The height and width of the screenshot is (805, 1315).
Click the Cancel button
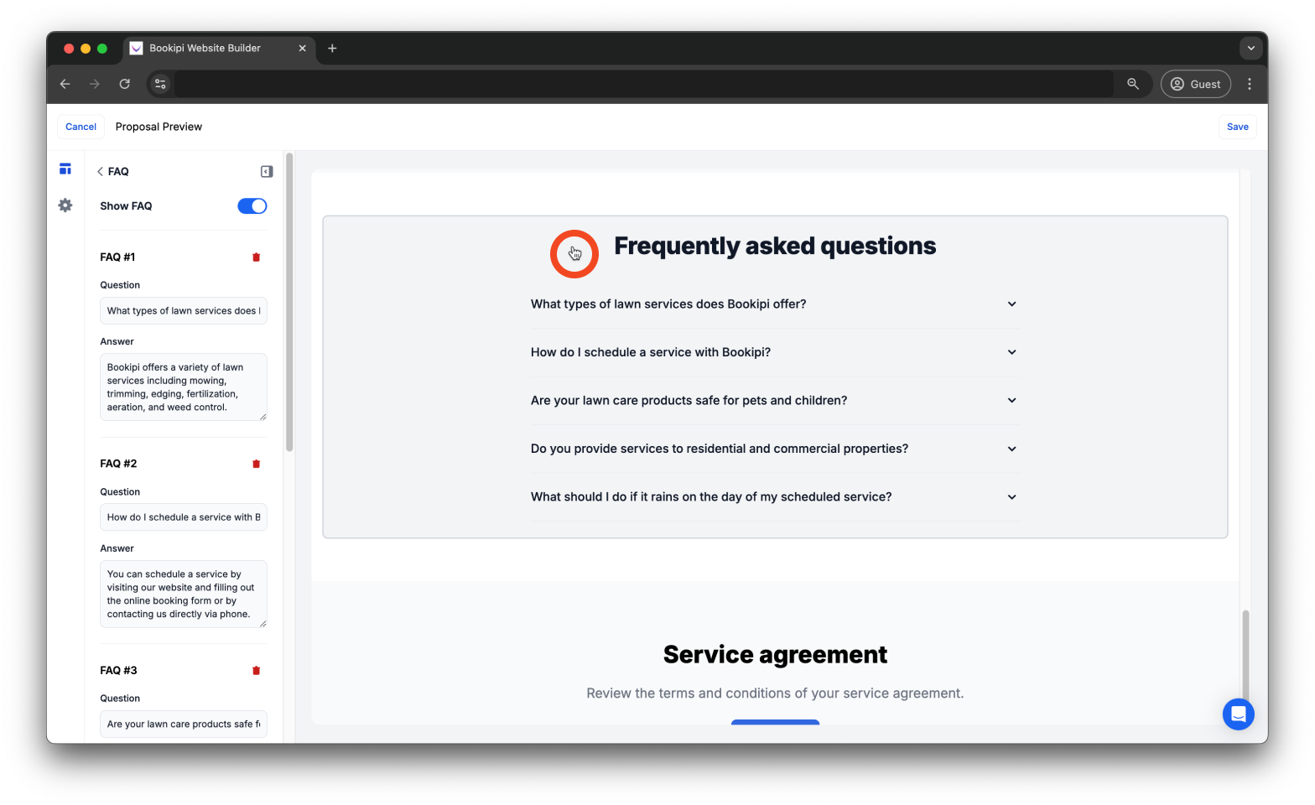(81, 127)
